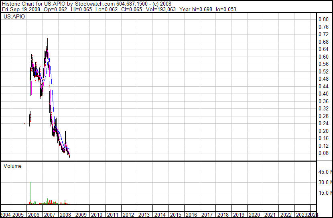Click the US:APIO ticker label in chart

pyautogui.click(x=14, y=16)
